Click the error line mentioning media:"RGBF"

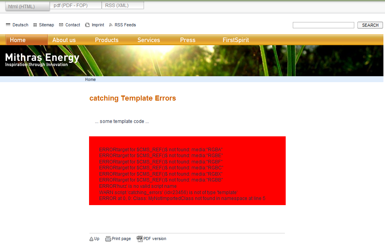[161, 162]
